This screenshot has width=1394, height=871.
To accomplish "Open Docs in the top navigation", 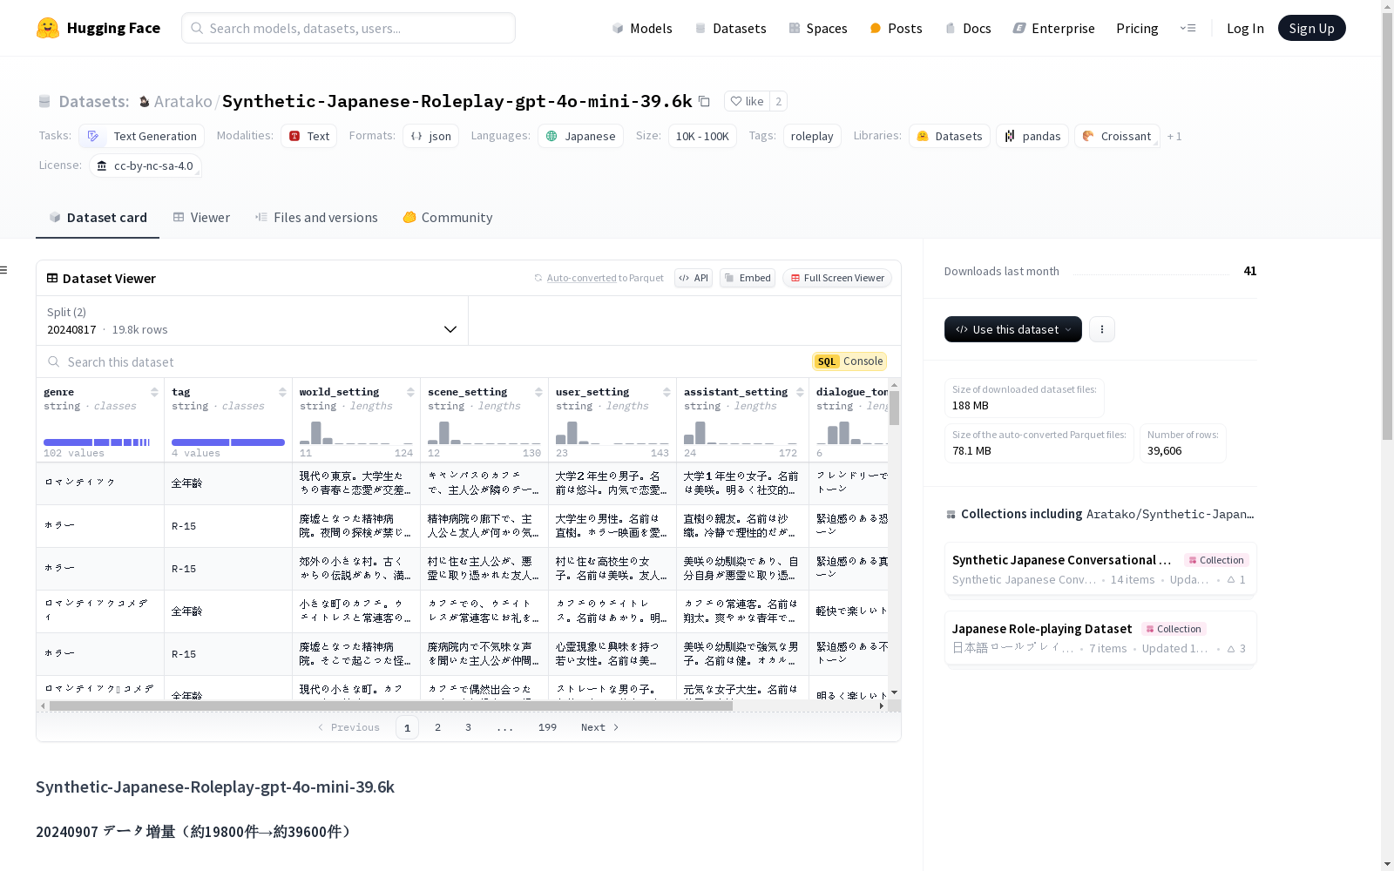I will pos(968,28).
